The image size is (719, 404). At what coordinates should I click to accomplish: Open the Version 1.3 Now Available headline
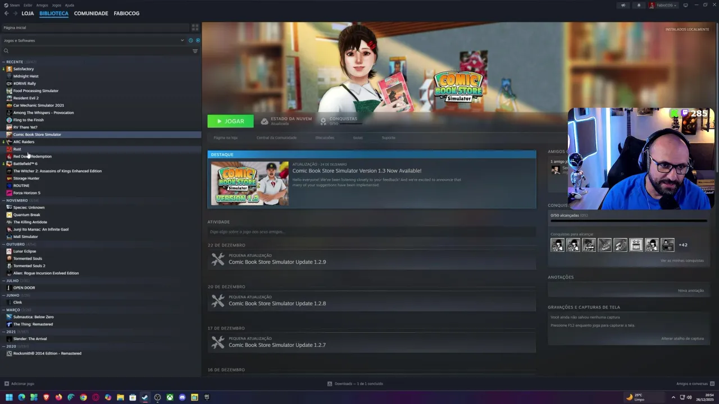click(357, 171)
